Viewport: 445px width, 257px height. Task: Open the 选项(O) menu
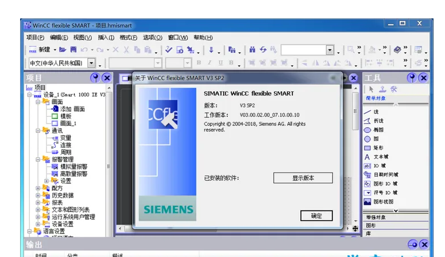152,37
